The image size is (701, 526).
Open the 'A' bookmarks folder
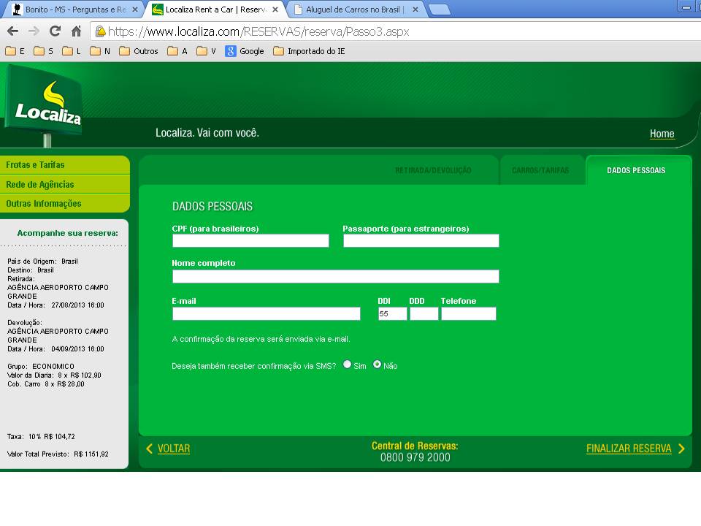coord(177,51)
